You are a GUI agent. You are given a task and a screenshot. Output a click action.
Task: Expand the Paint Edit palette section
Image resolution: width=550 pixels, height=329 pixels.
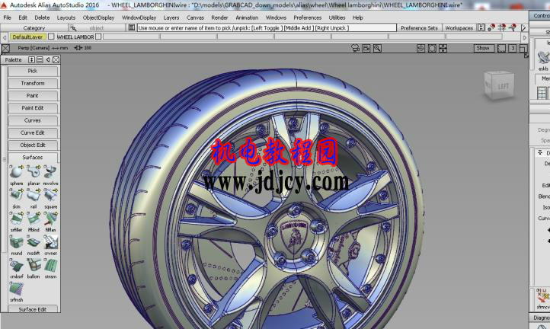tap(33, 108)
